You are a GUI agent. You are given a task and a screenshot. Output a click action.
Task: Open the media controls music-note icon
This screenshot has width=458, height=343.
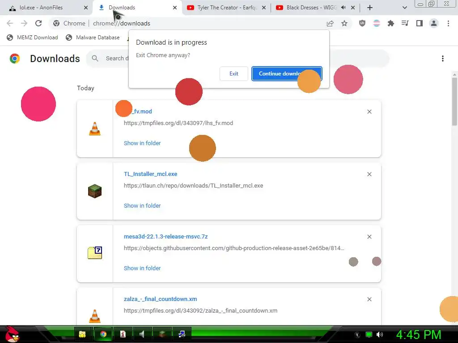[x=405, y=23]
